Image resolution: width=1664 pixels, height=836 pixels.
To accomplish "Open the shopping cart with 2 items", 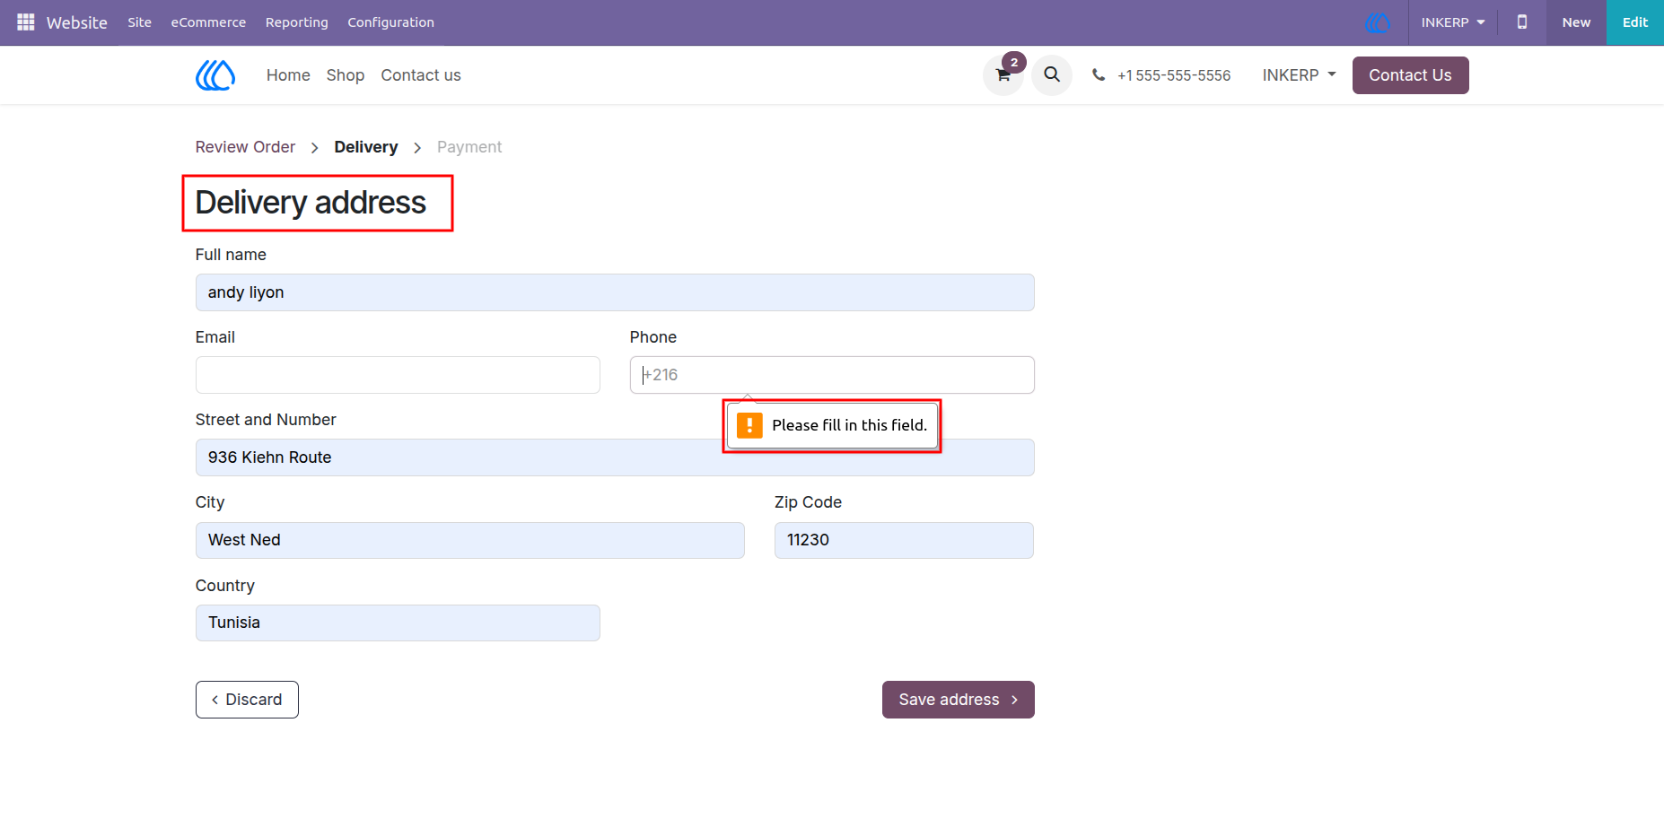I will point(1003,74).
